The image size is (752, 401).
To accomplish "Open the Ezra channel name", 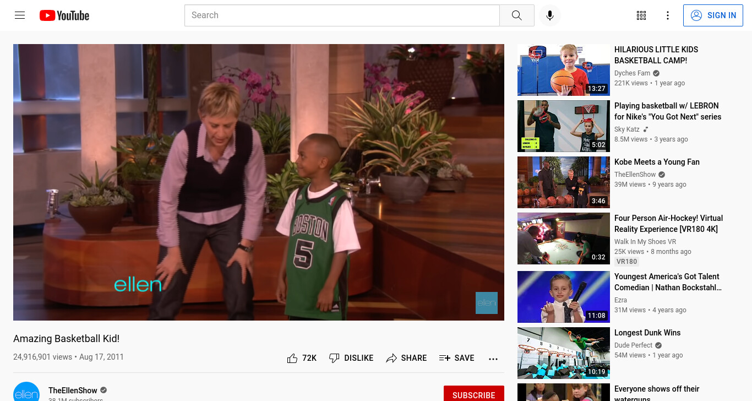I will (x=620, y=300).
